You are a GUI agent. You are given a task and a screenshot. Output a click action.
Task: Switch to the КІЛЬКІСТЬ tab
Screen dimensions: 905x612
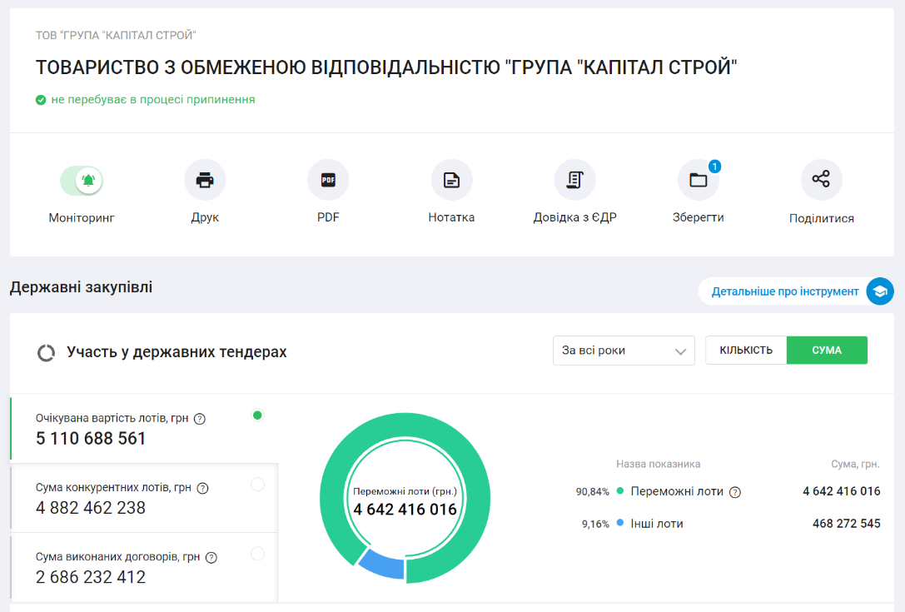tap(746, 351)
